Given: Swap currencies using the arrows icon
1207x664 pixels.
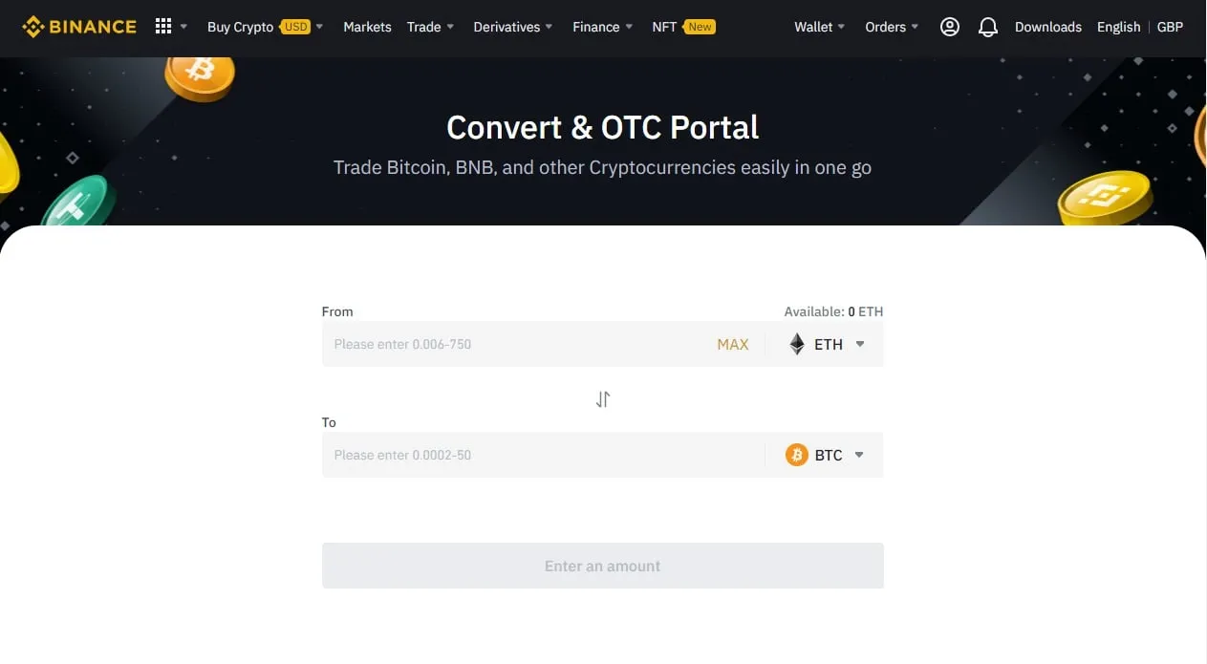Looking at the screenshot, I should [602, 398].
